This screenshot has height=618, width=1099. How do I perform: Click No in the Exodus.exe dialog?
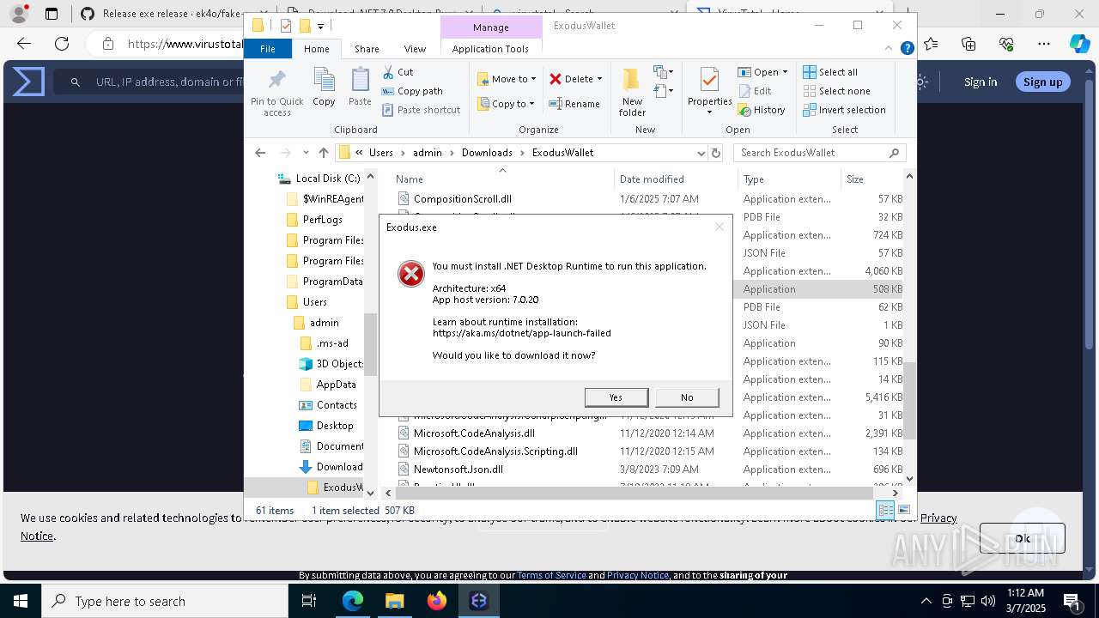(687, 397)
